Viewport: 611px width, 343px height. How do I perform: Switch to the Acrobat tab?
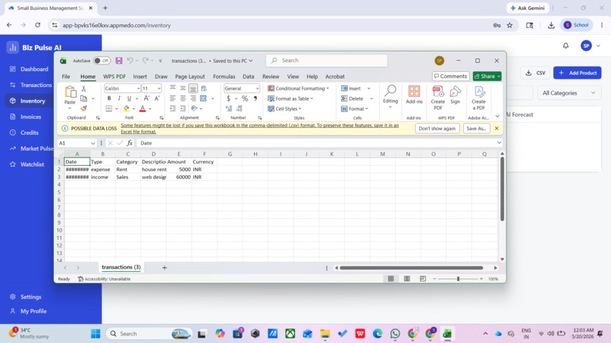[x=335, y=76]
